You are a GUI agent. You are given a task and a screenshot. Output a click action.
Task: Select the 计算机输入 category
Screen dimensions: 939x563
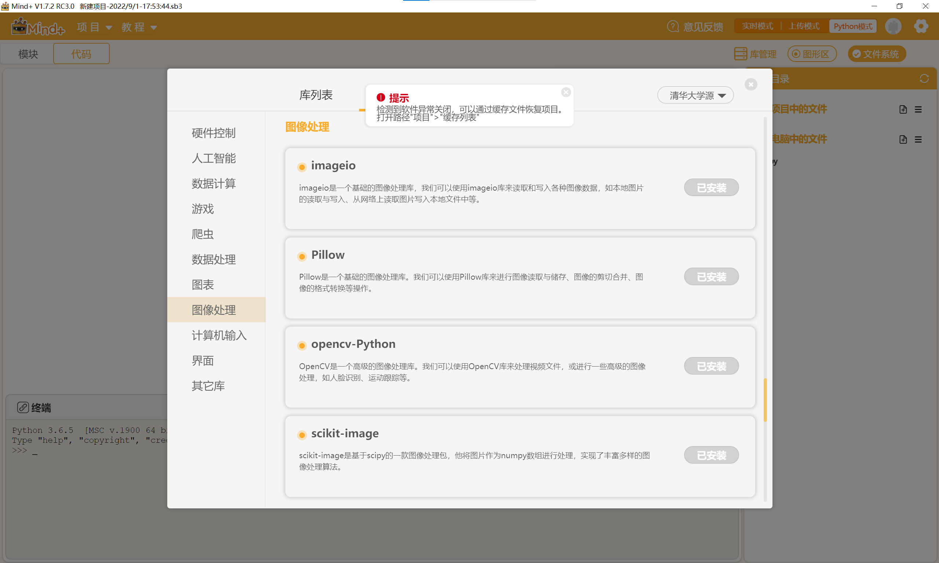219,335
